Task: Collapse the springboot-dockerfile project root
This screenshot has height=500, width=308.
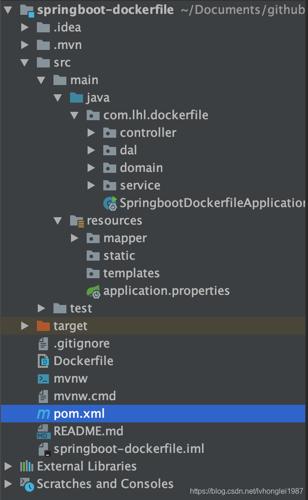Action: 7,10
